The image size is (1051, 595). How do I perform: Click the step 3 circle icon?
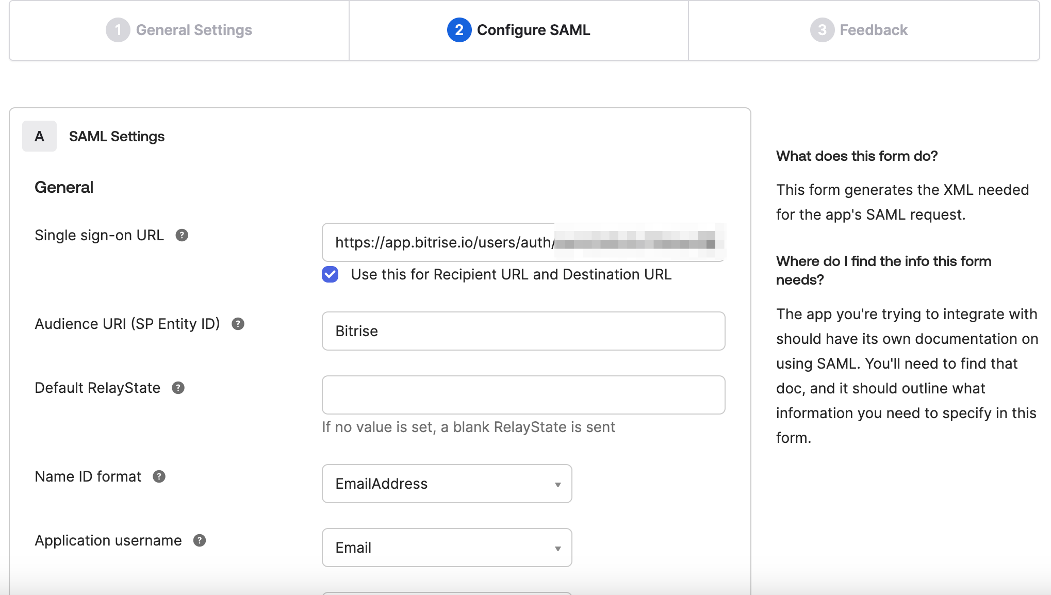pos(822,30)
